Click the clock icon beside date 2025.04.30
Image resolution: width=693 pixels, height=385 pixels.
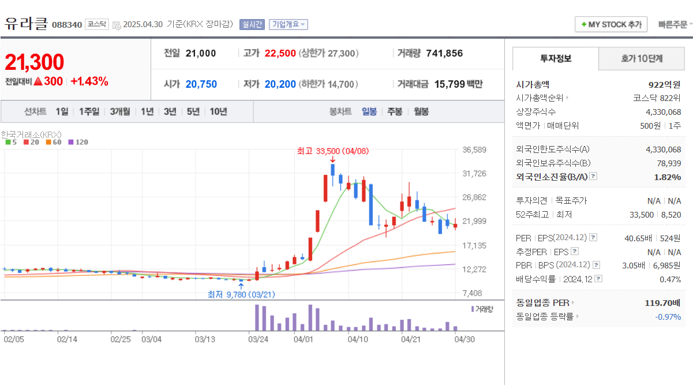click(117, 24)
